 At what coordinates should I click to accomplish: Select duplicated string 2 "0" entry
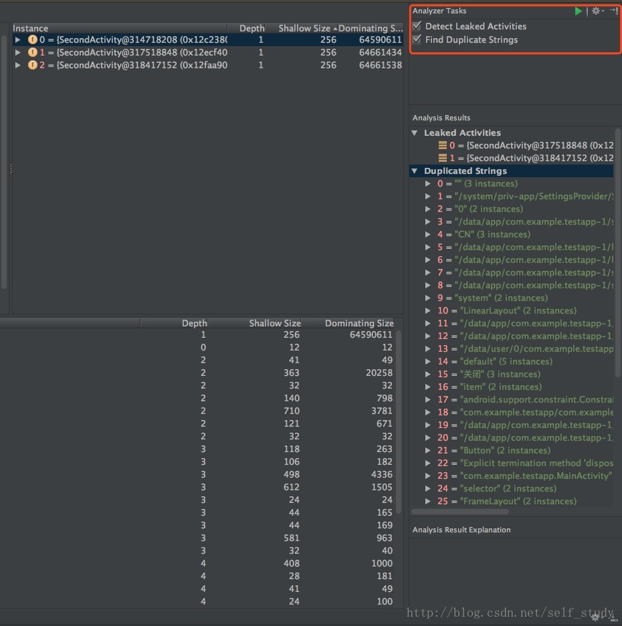[x=480, y=209]
